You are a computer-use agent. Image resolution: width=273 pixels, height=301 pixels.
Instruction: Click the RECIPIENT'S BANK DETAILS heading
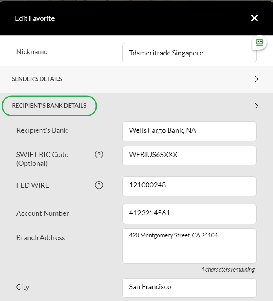tap(49, 106)
